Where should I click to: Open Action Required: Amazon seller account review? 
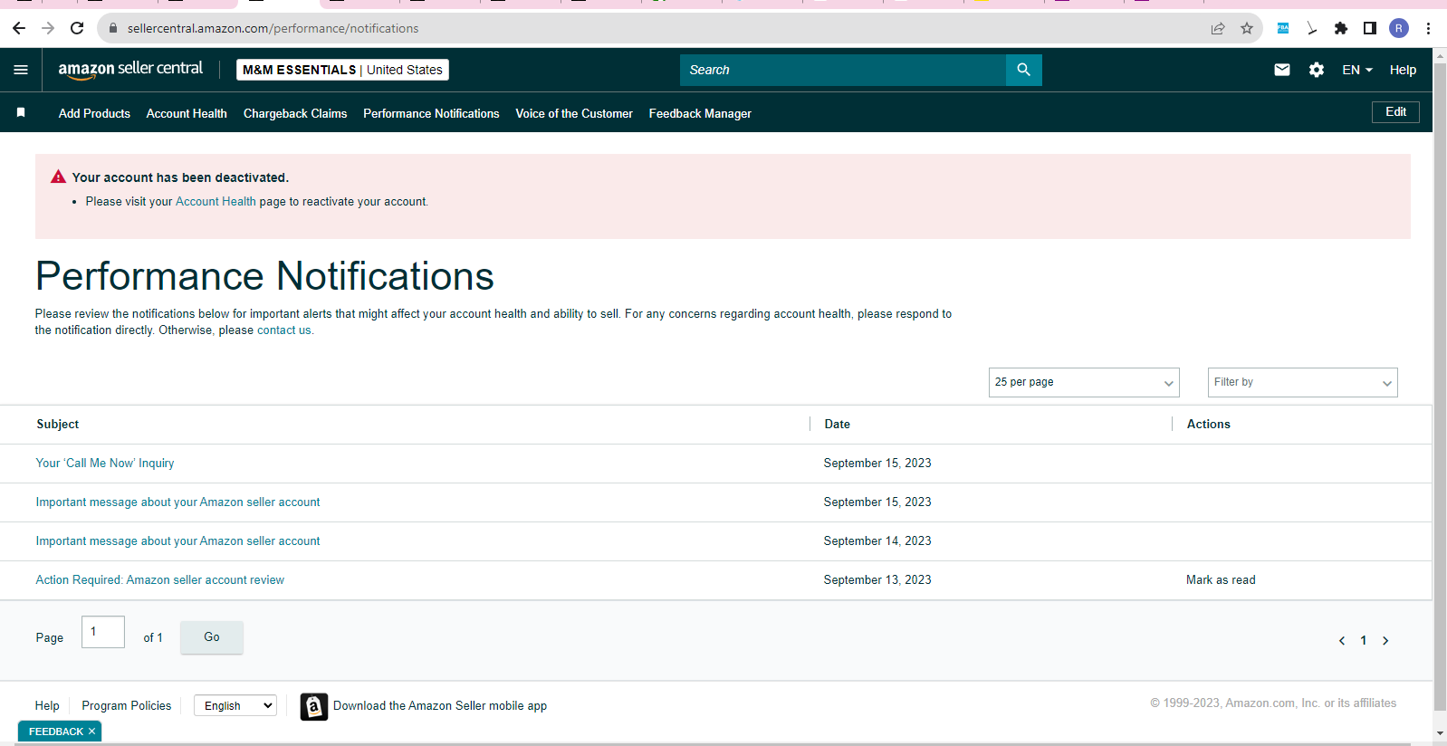159,579
